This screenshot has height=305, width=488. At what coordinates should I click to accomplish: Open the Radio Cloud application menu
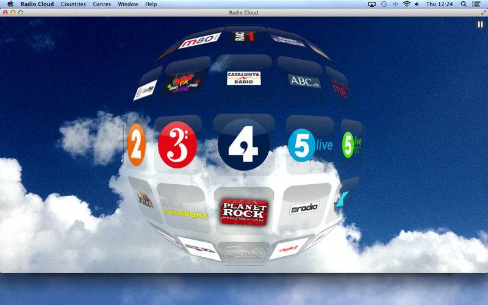pyautogui.click(x=37, y=4)
